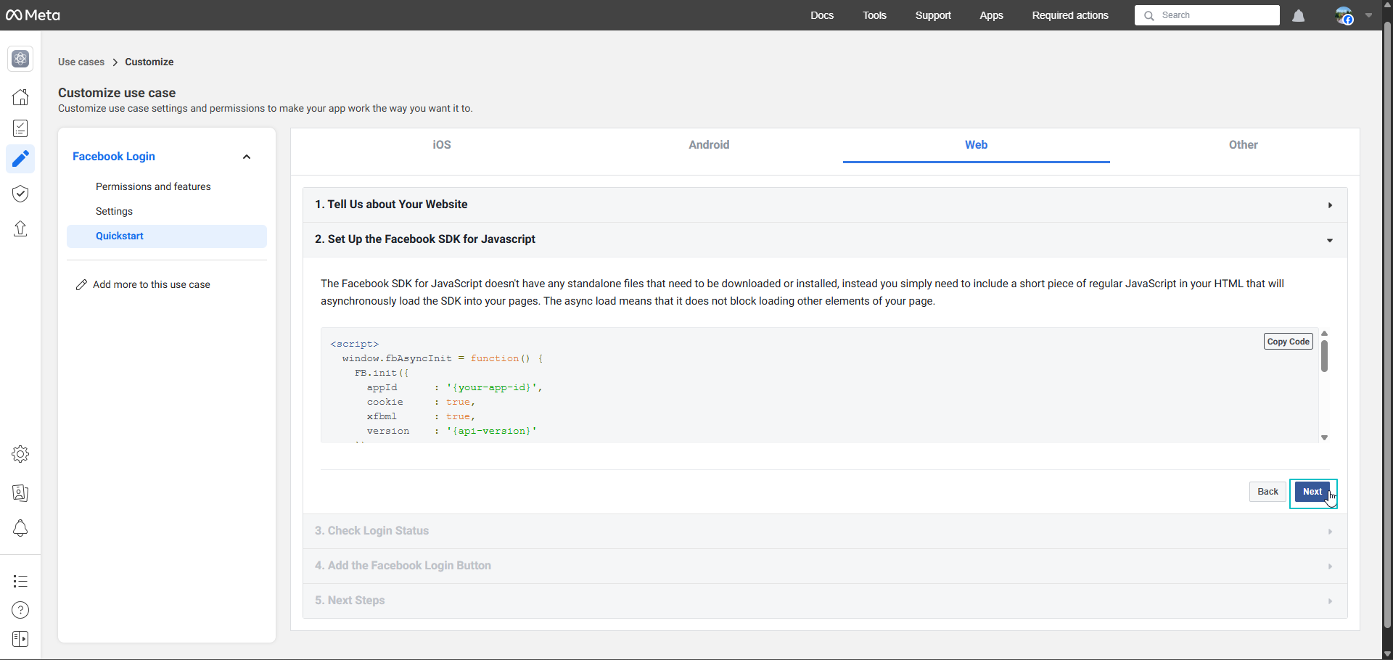Open the help question mark icon

pyautogui.click(x=20, y=610)
